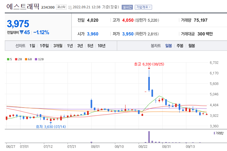Switch to 월봉 monthly candle chart
Screen dimensions: 227x151
point(191,46)
